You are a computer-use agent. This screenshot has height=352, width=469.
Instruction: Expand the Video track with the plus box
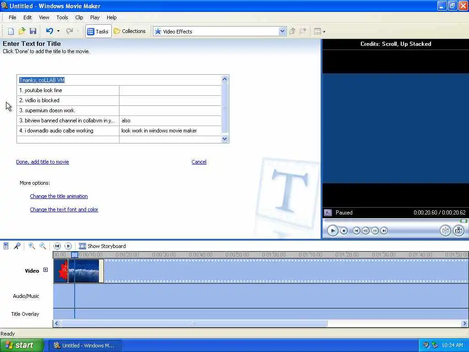45,270
